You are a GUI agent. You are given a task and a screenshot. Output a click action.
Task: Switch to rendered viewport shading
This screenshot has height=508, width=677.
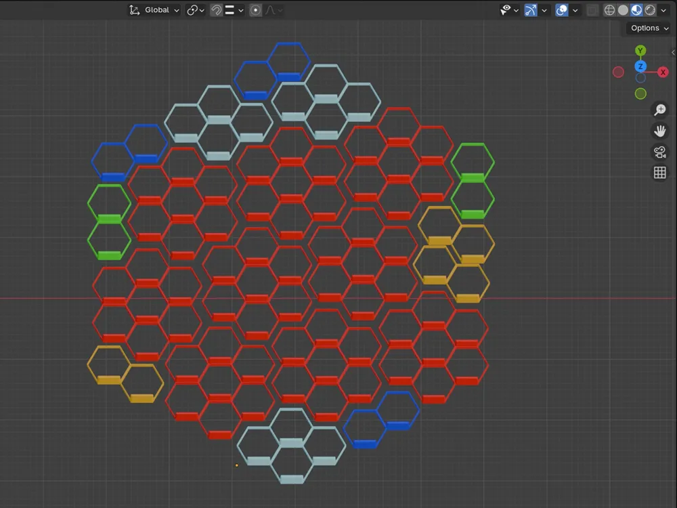[650, 10]
